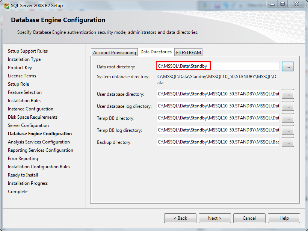Click the Product Key step
The width and height of the screenshot is (308, 231).
(20, 68)
